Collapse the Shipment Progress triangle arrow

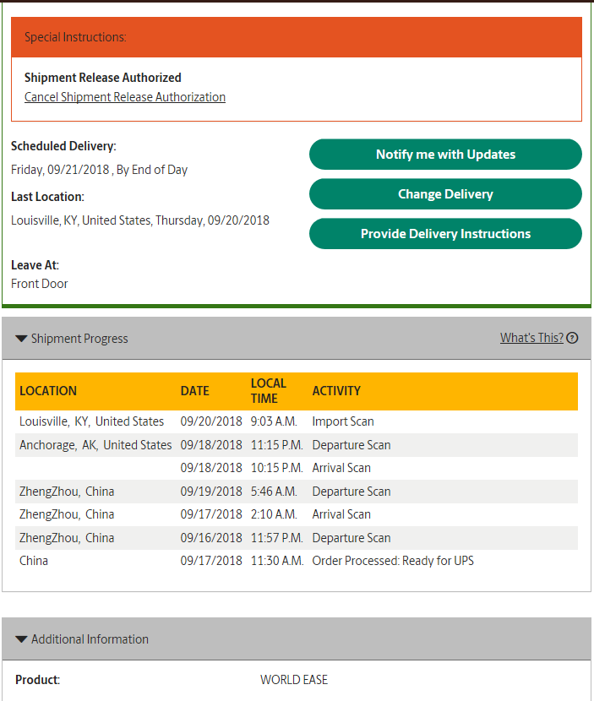click(21, 339)
